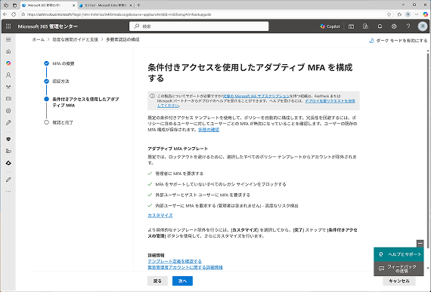
Task: Go to ホーム breadcrumb link
Action: coord(39,40)
